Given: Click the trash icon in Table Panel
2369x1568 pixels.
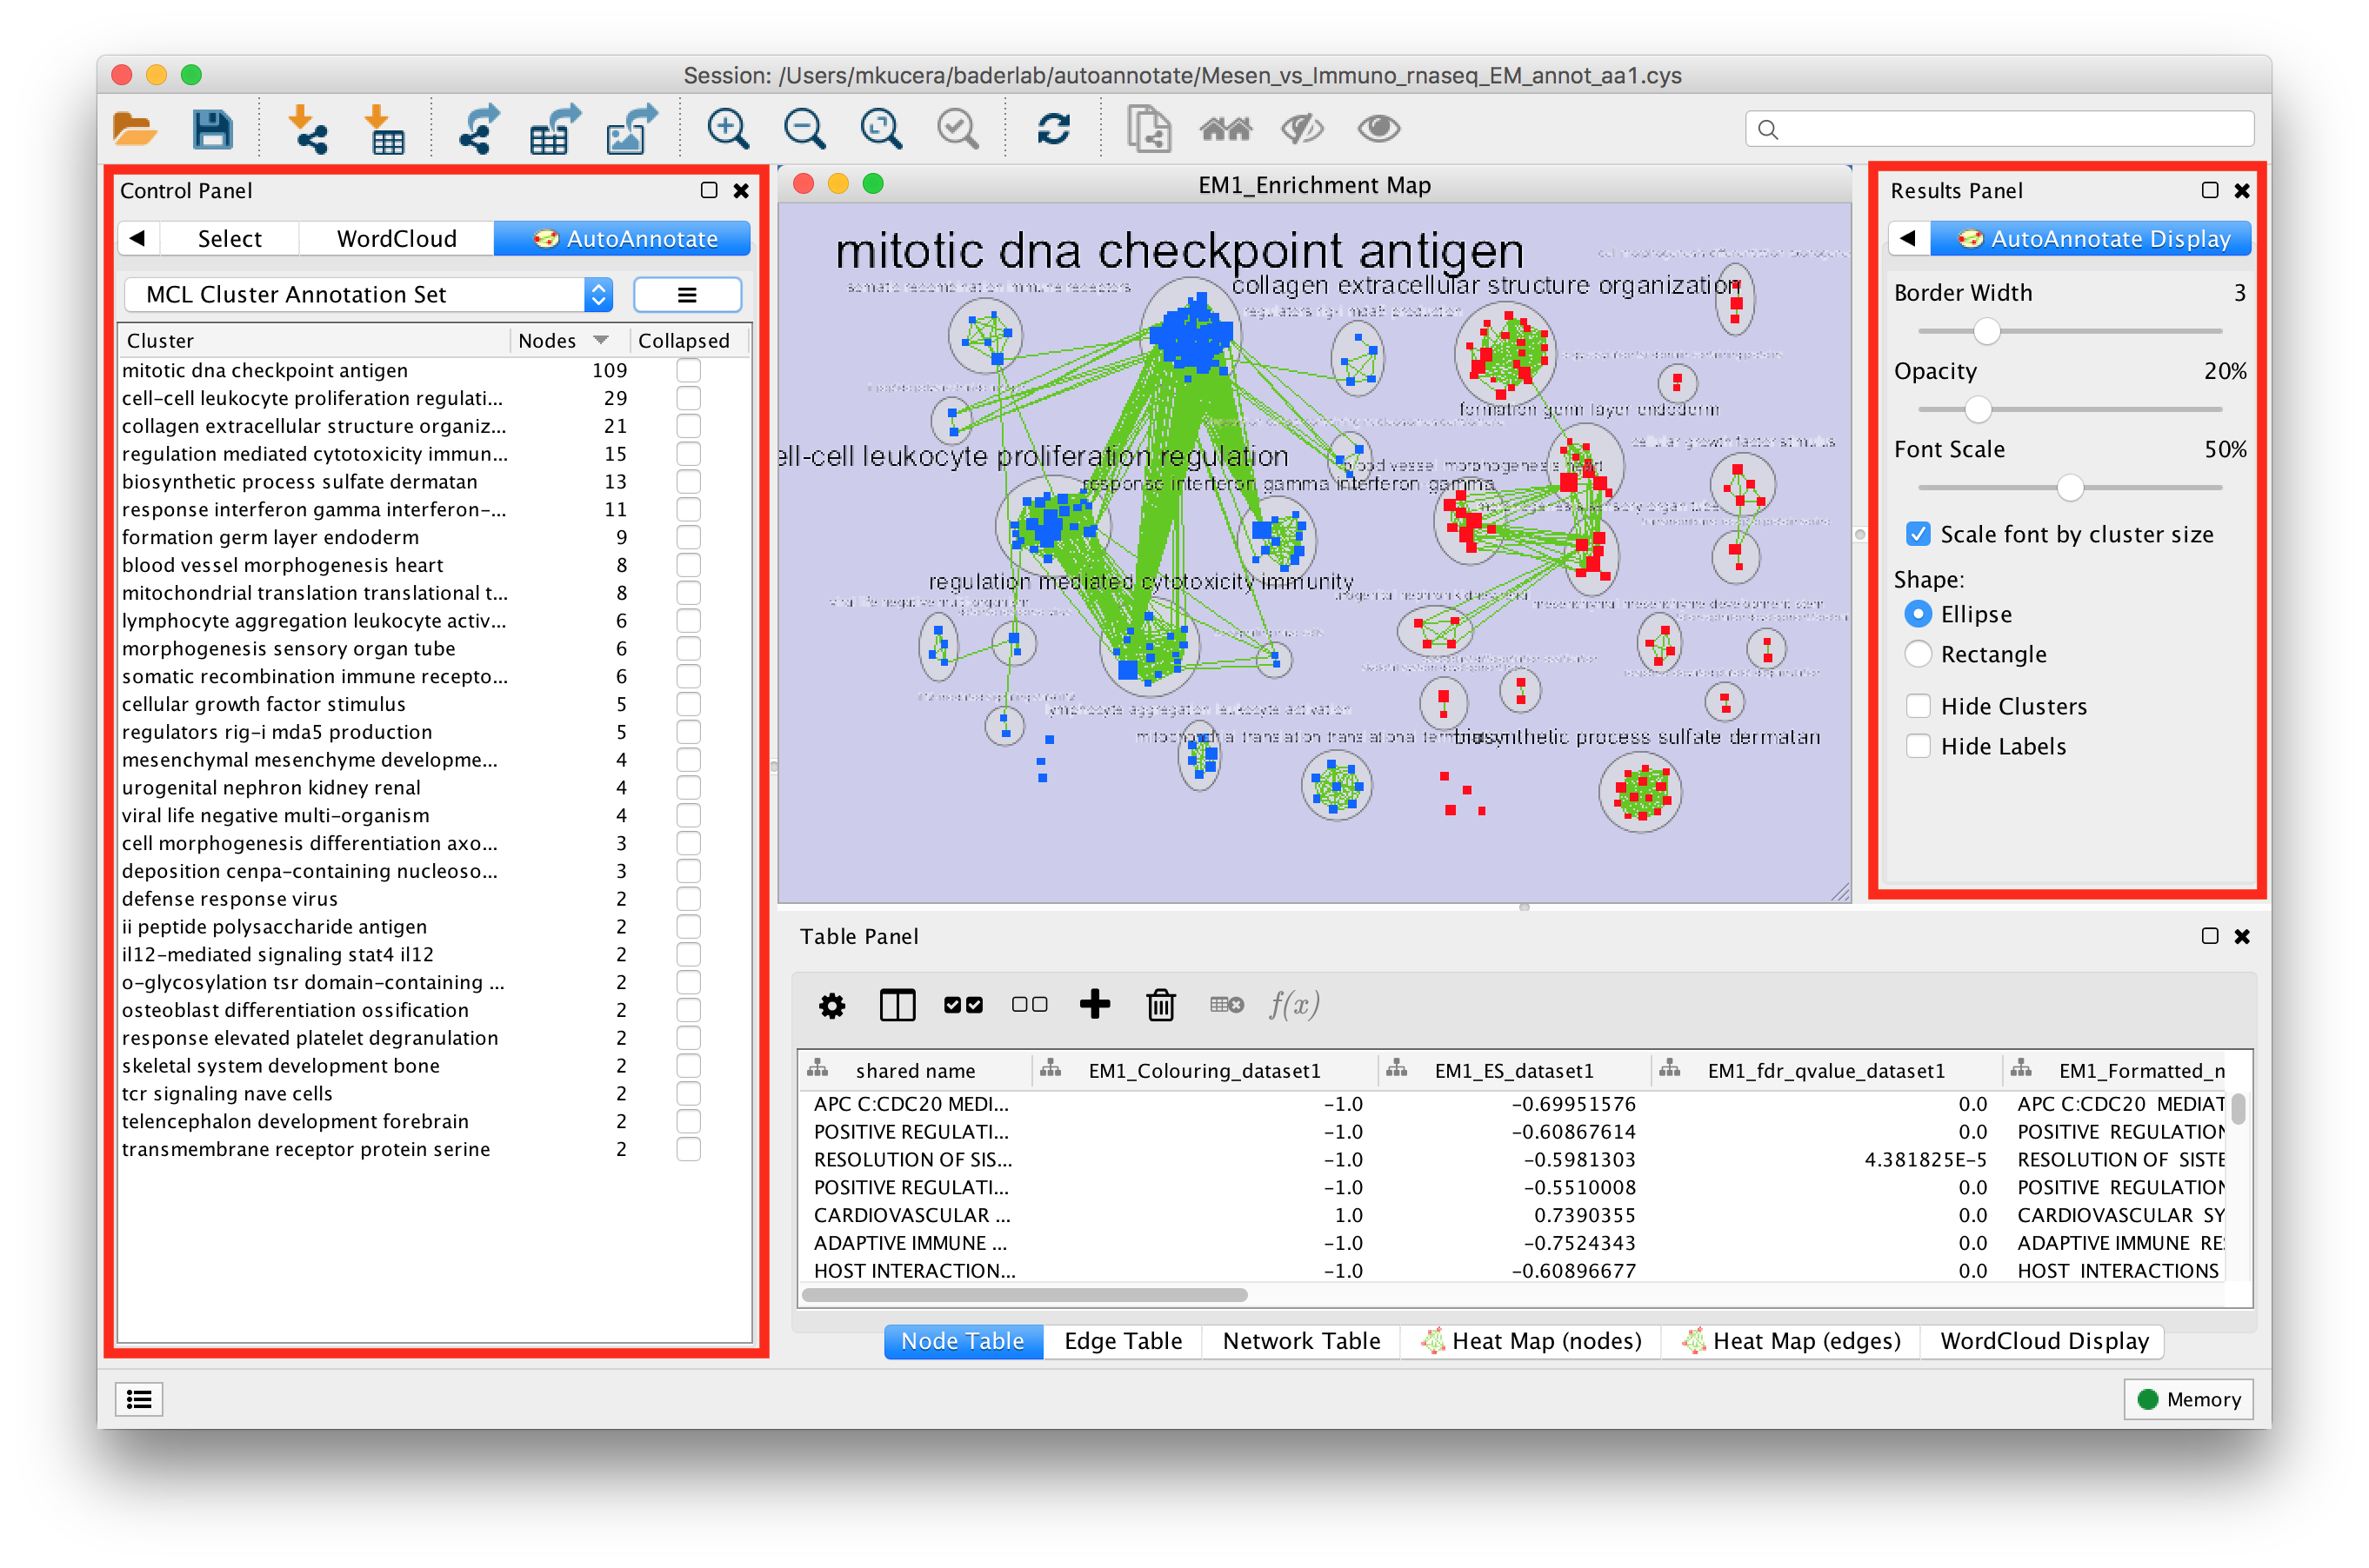Looking at the screenshot, I should coord(1160,1004).
